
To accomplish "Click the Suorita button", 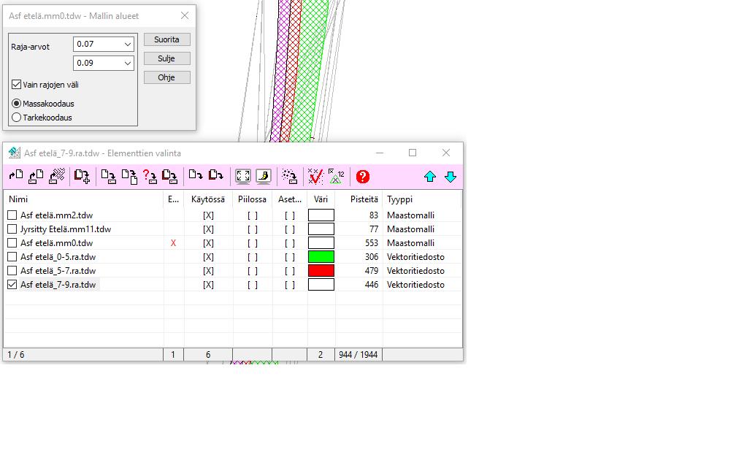I will tap(166, 39).
